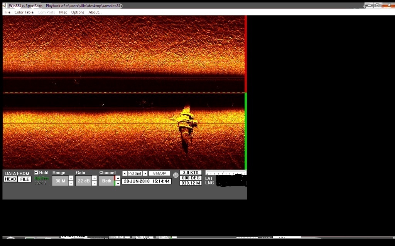Select HEAD as data source
The height and width of the screenshot is (246, 395).
click(10, 180)
